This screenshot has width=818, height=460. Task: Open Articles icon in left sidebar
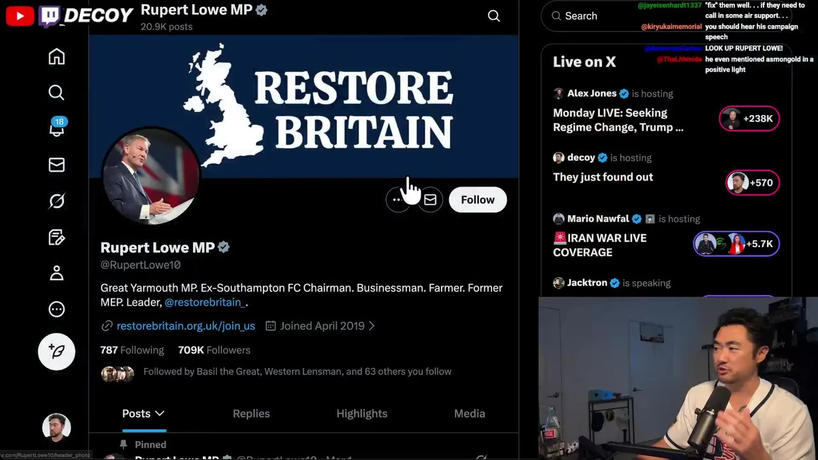(x=56, y=237)
